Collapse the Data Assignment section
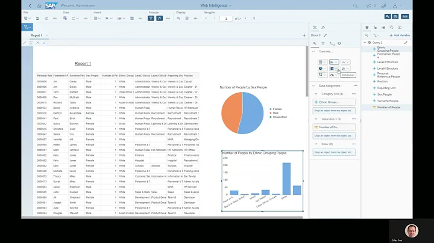The width and height of the screenshot is (434, 243). coord(313,86)
